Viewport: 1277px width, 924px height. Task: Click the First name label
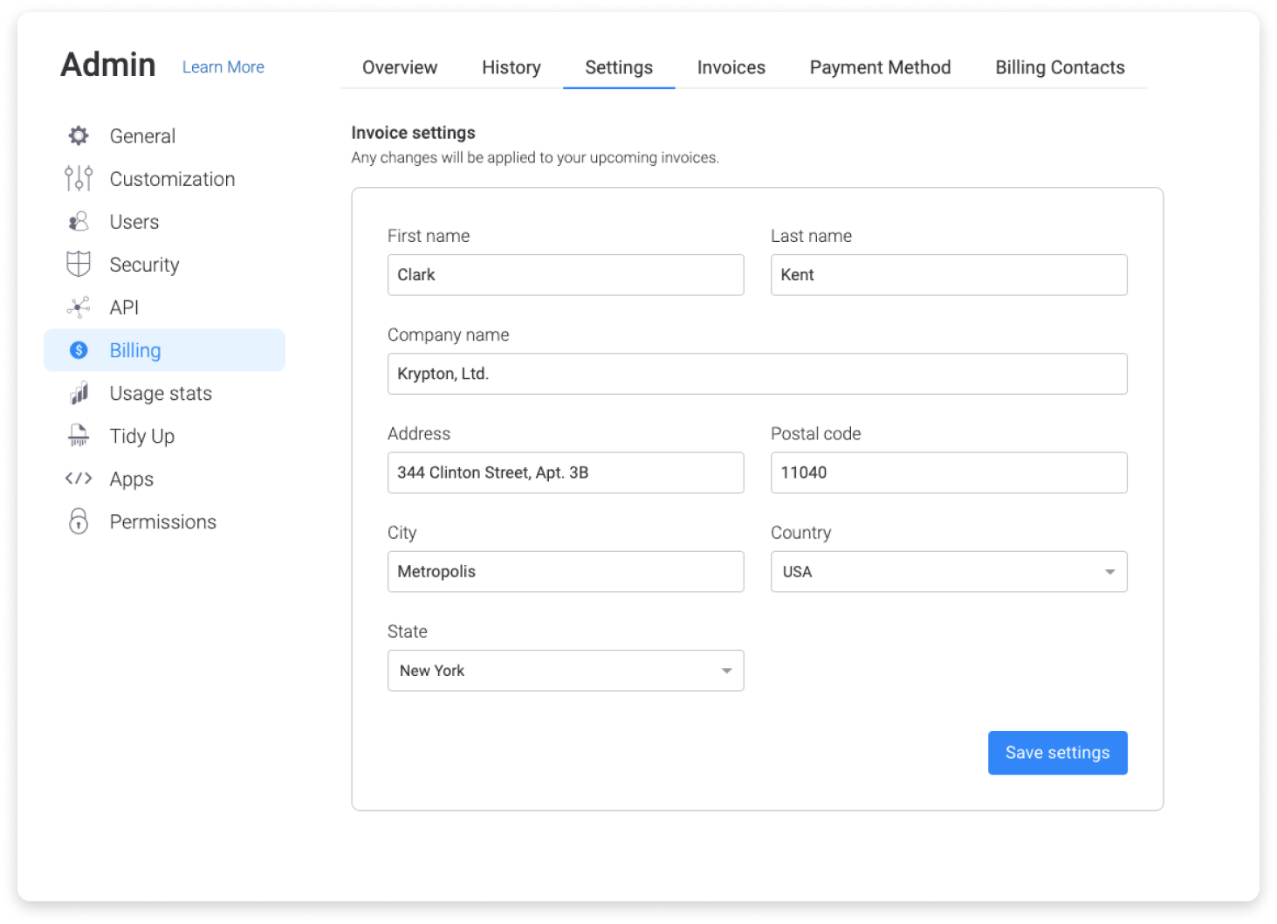(429, 236)
